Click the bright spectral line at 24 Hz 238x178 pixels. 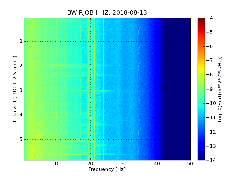104,89
